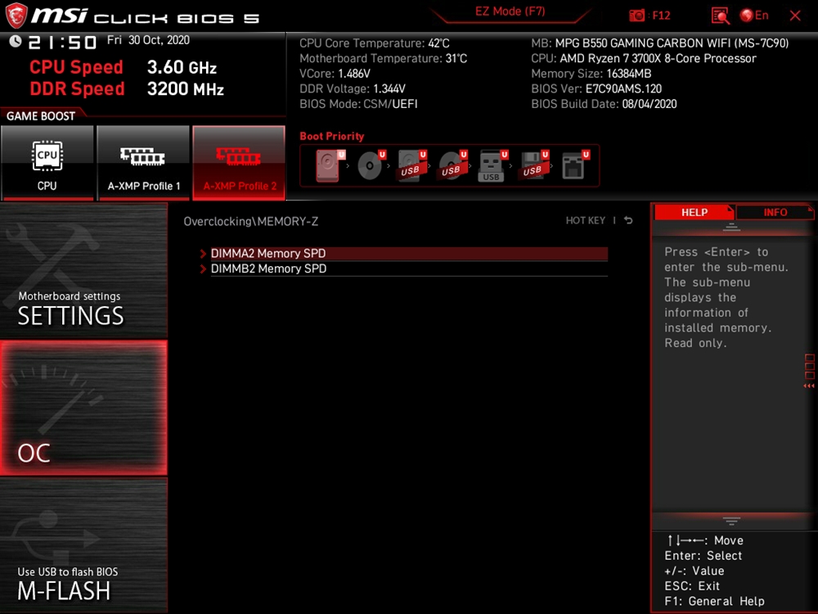Click the side panel arrows handle
The width and height of the screenshot is (818, 614).
(x=809, y=372)
